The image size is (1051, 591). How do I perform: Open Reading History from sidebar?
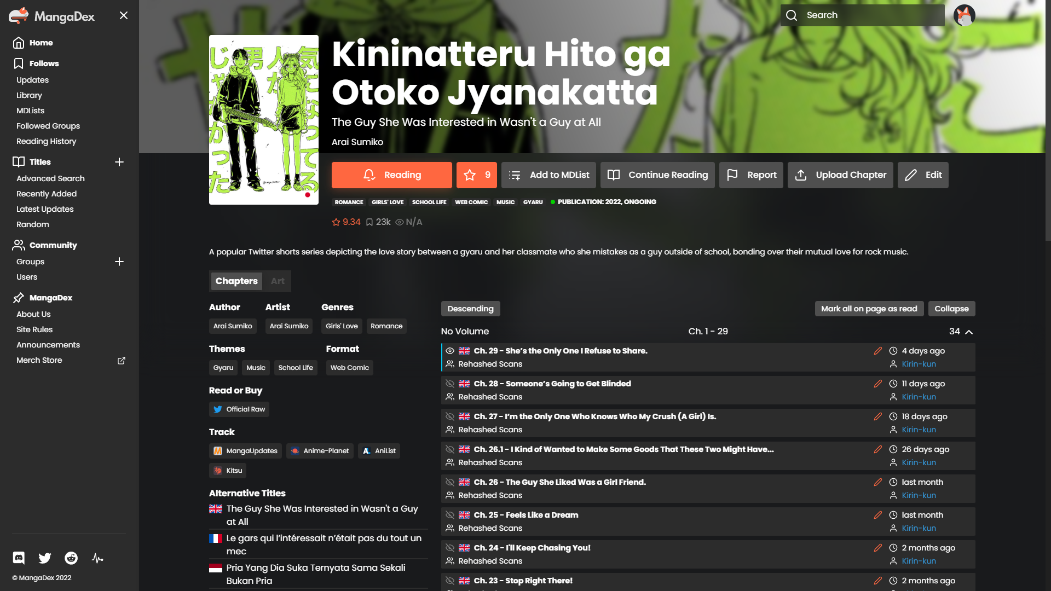46,141
